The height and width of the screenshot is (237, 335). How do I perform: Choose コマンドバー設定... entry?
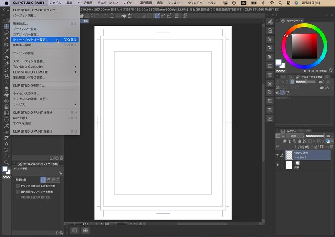[x=45, y=34]
